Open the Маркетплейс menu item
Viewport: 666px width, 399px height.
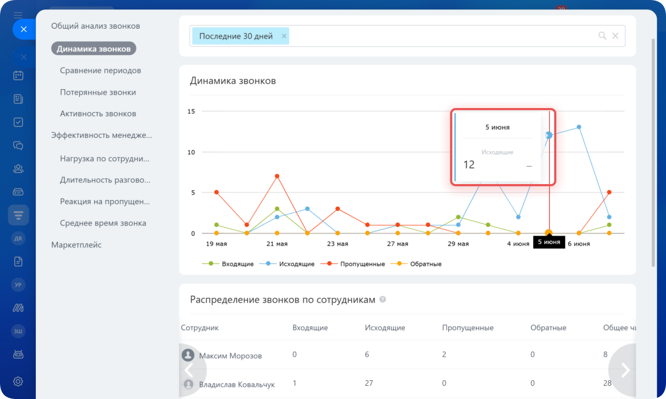(x=76, y=245)
